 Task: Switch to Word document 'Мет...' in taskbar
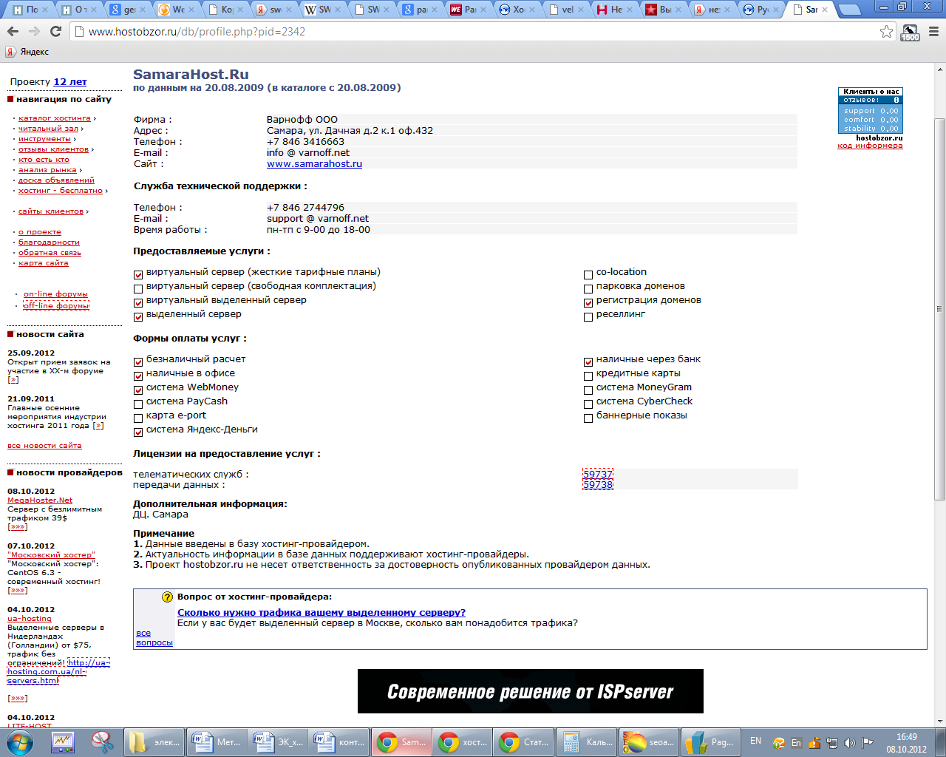tap(216, 742)
